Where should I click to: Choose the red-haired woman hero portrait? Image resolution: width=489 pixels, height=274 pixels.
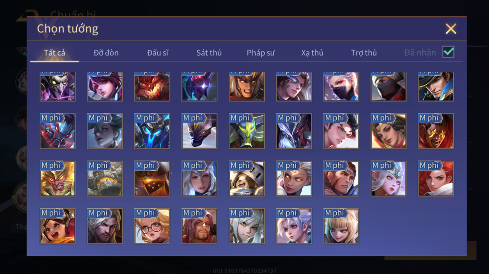click(435, 178)
